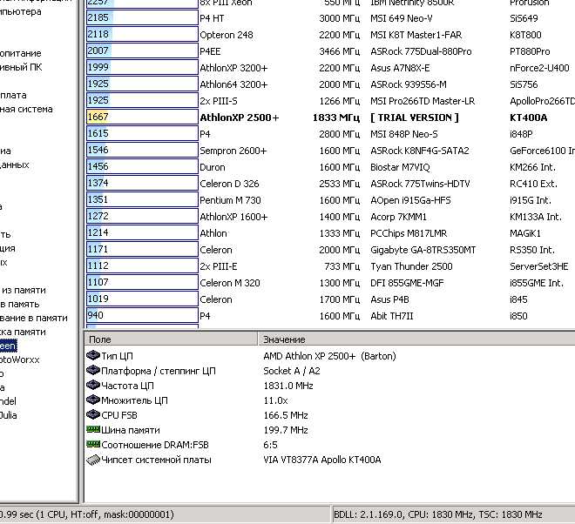Click the Поле column header
Viewport: 575px width, 524px height.
pyautogui.click(x=171, y=339)
